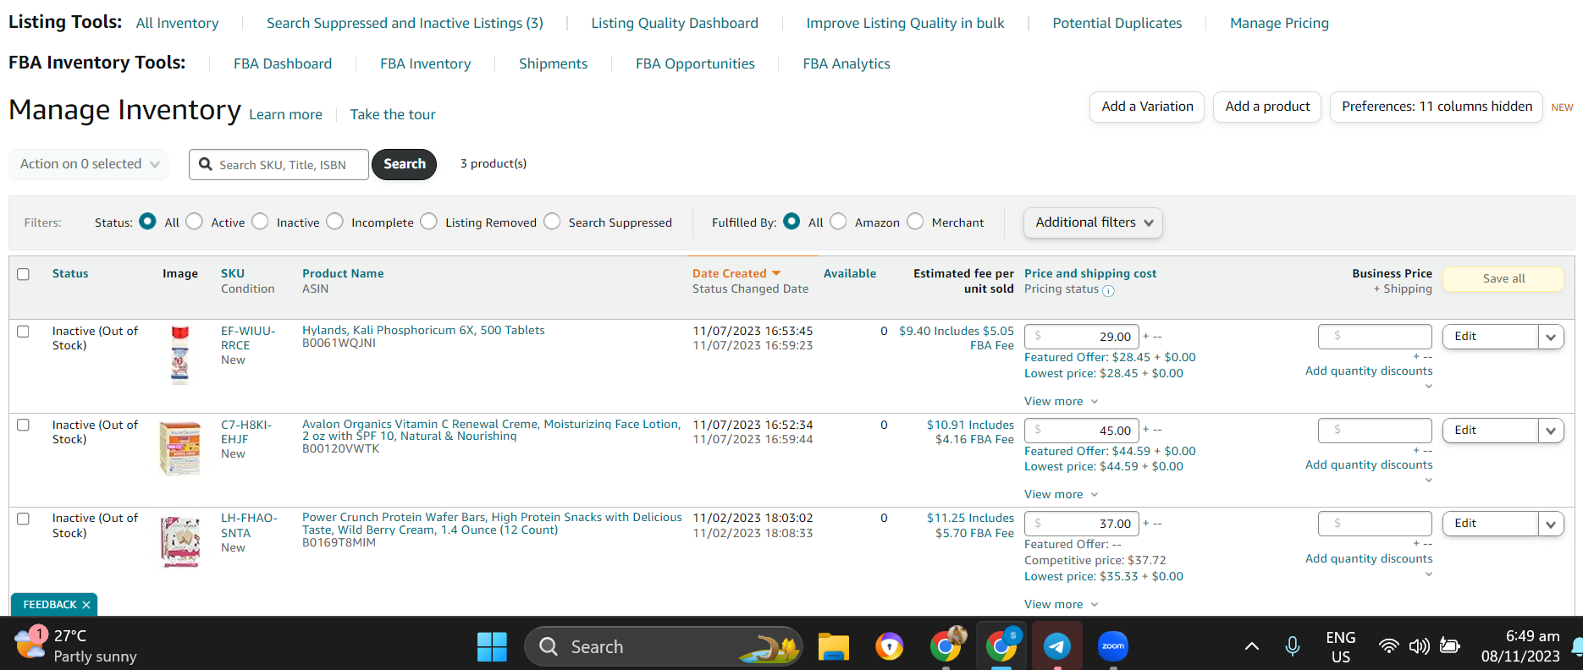Click the magnifier icon in SKU search box
Image resolution: width=1583 pixels, height=670 pixels.
coord(206,164)
